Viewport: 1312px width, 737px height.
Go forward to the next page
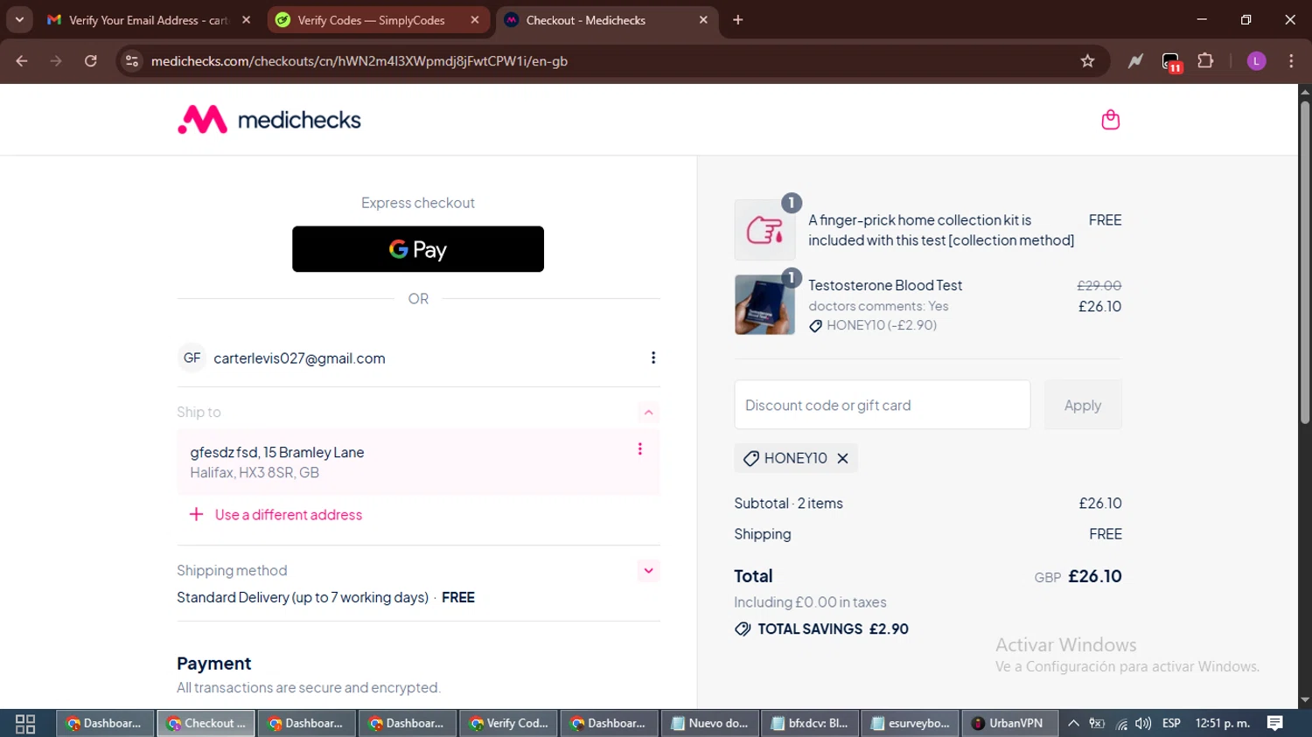click(56, 61)
